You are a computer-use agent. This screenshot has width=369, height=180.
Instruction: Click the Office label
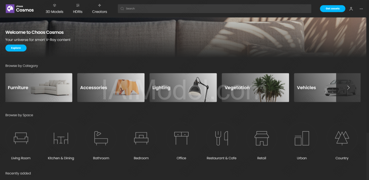pyautogui.click(x=181, y=158)
